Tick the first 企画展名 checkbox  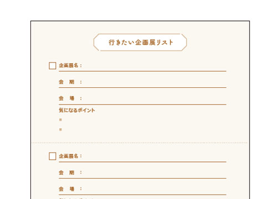[x=53, y=66]
